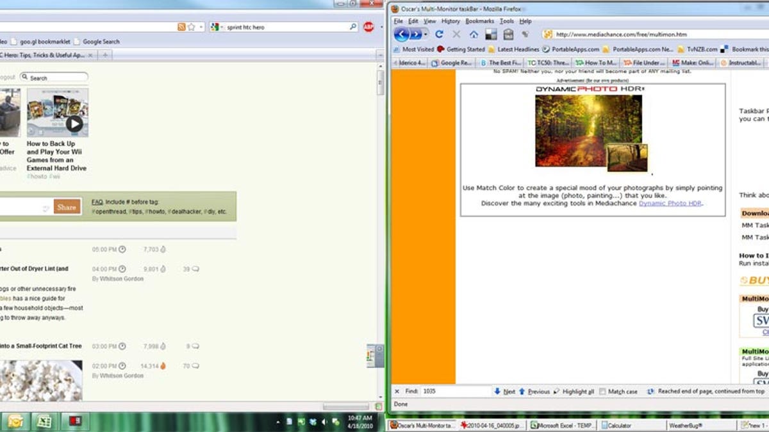Open the folder icon on the left taskbar
This screenshot has width=769, height=432.
pyautogui.click(x=15, y=422)
